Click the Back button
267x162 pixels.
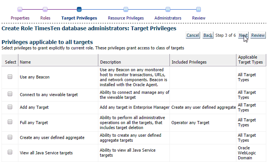point(208,35)
